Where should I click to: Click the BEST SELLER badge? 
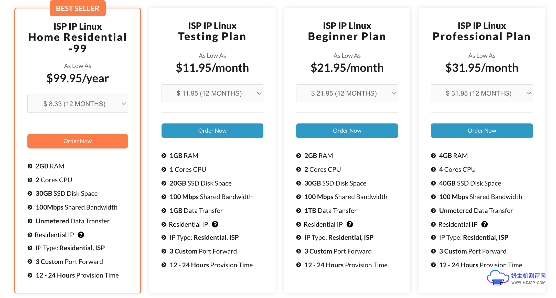coord(78,8)
